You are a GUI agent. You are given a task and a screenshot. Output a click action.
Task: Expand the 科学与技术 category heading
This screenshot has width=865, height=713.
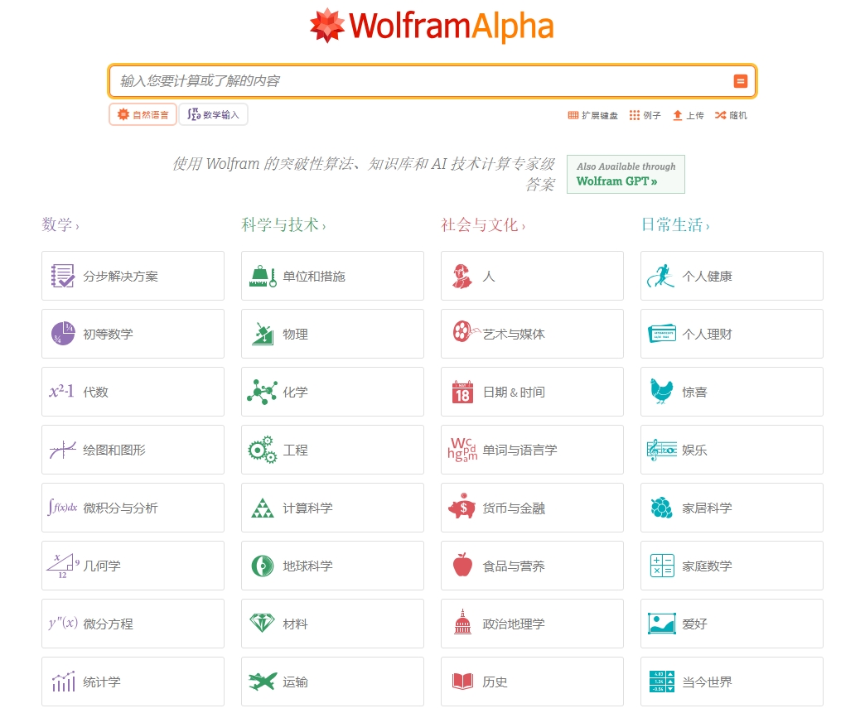[x=283, y=224]
